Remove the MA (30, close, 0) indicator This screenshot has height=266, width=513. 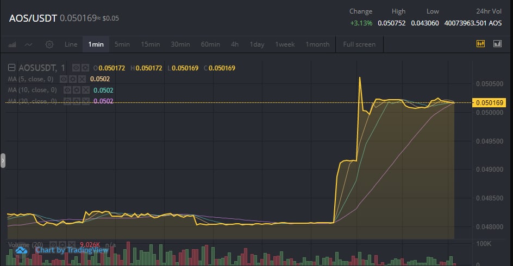point(86,101)
